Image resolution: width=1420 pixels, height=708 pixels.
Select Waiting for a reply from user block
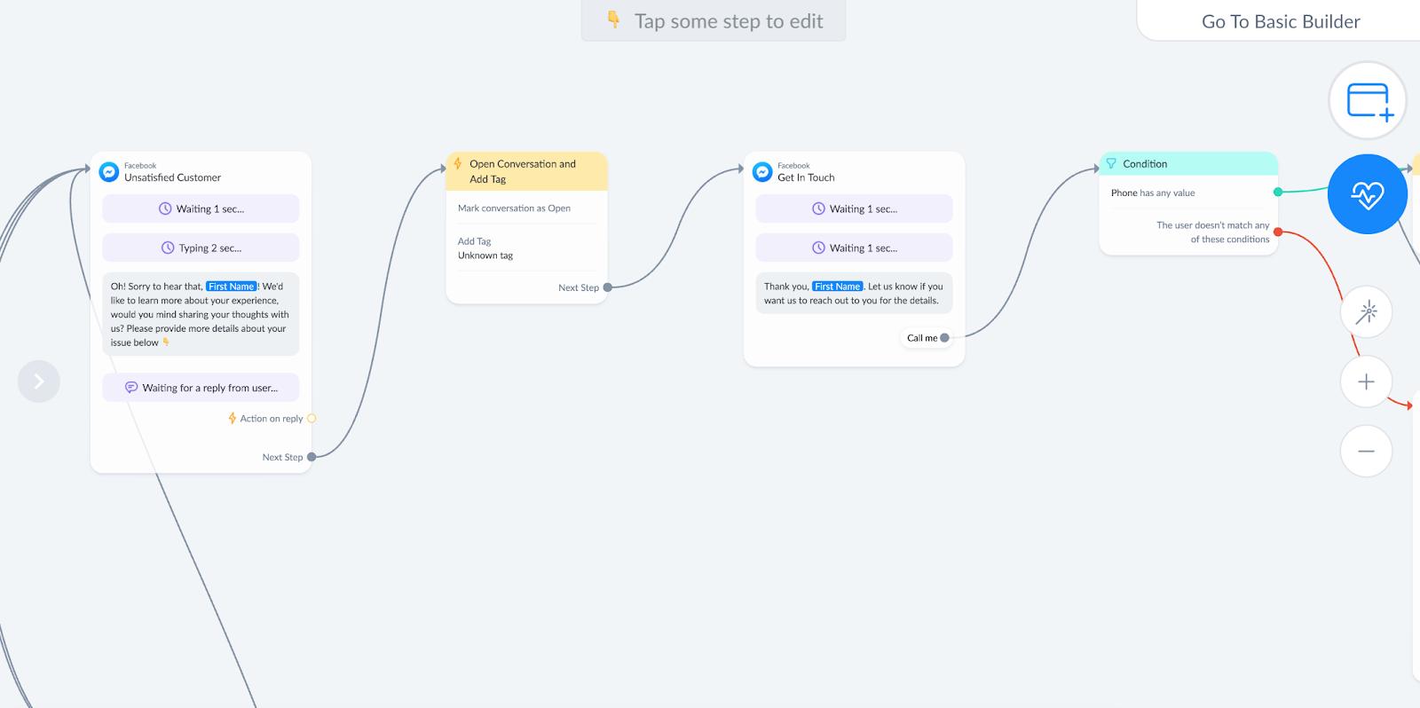[x=201, y=388]
